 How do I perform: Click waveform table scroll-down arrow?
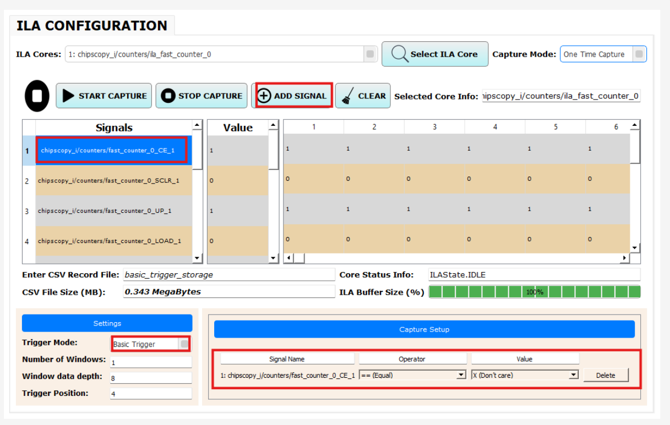click(635, 248)
